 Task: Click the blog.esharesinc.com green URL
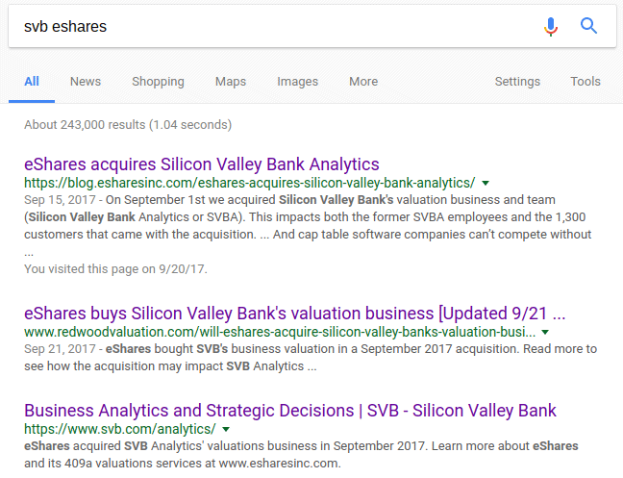pyautogui.click(x=250, y=183)
